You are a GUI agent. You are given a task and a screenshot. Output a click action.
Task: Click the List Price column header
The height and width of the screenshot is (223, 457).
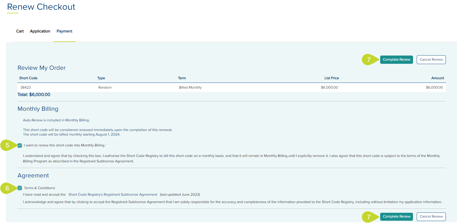pos(332,78)
